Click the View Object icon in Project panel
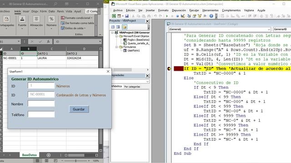 coord(118,27)
